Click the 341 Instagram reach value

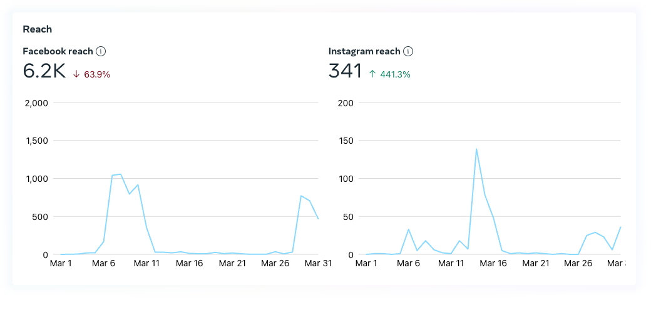pos(346,71)
